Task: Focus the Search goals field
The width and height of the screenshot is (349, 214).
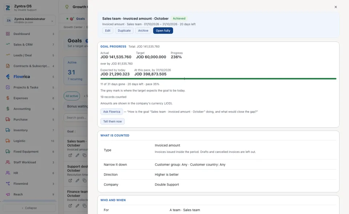Action: (x=76, y=118)
